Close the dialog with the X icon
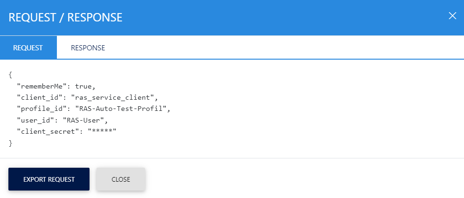Image resolution: width=464 pixels, height=198 pixels. click(x=452, y=16)
